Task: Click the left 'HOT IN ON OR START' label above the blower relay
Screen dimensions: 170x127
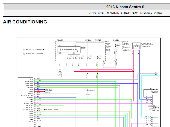Action: 60,40
